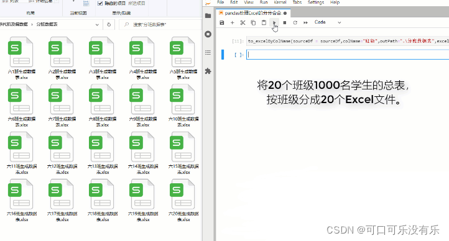Refresh the Explorer folder view

[x=109, y=25]
